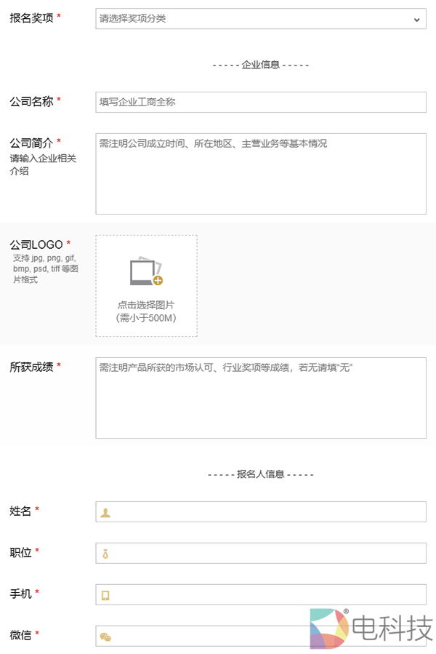
Task: Click into the 公司简介 text area
Action: click(x=260, y=175)
